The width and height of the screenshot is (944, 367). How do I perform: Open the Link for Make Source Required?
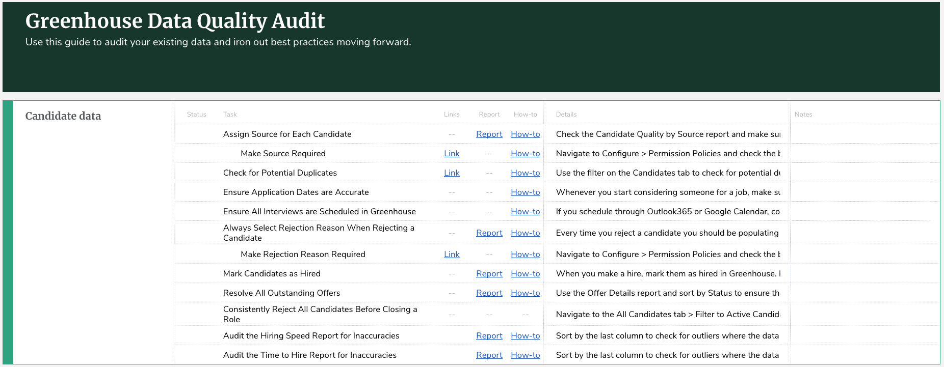pos(452,153)
